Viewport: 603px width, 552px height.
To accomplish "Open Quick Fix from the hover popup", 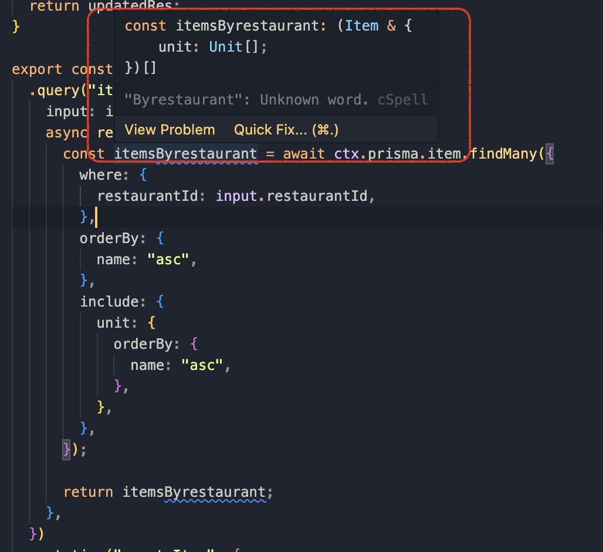I will 286,130.
